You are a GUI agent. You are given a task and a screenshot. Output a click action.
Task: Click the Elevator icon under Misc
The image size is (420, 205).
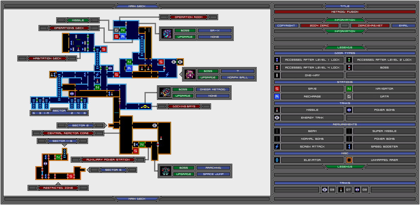[277, 160]
